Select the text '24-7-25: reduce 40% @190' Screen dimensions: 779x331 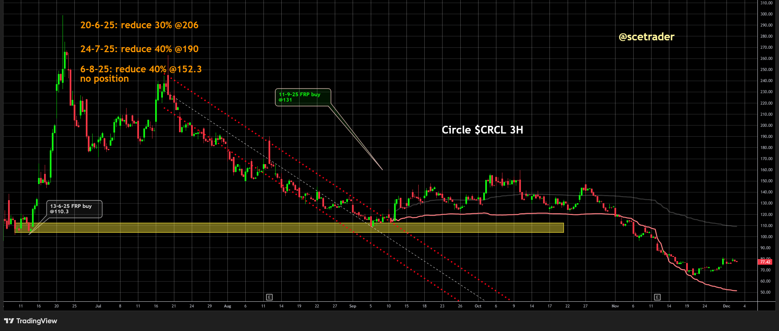139,49
